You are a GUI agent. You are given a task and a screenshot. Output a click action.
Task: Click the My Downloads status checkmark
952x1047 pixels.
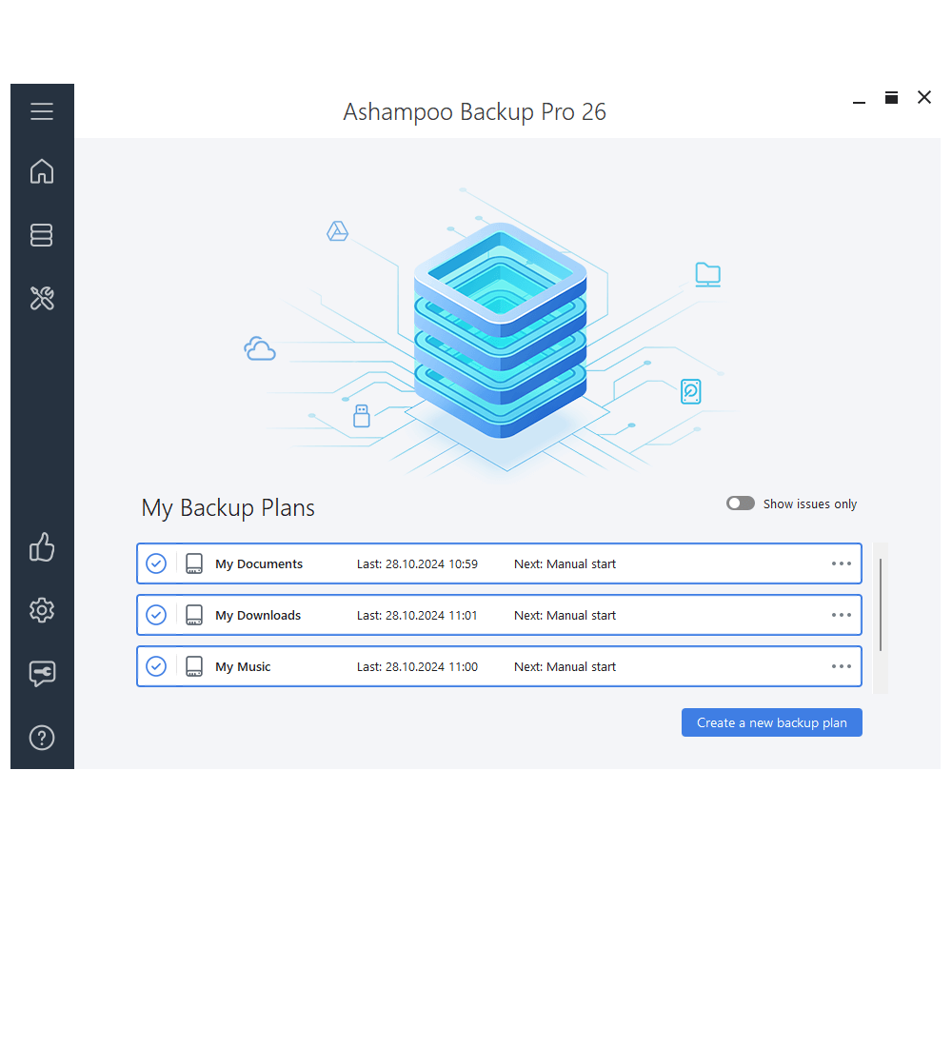tap(156, 615)
